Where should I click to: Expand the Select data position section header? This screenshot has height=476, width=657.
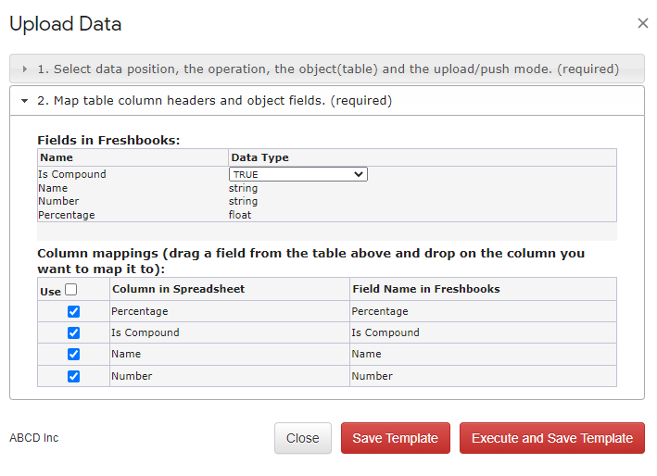pos(327,69)
